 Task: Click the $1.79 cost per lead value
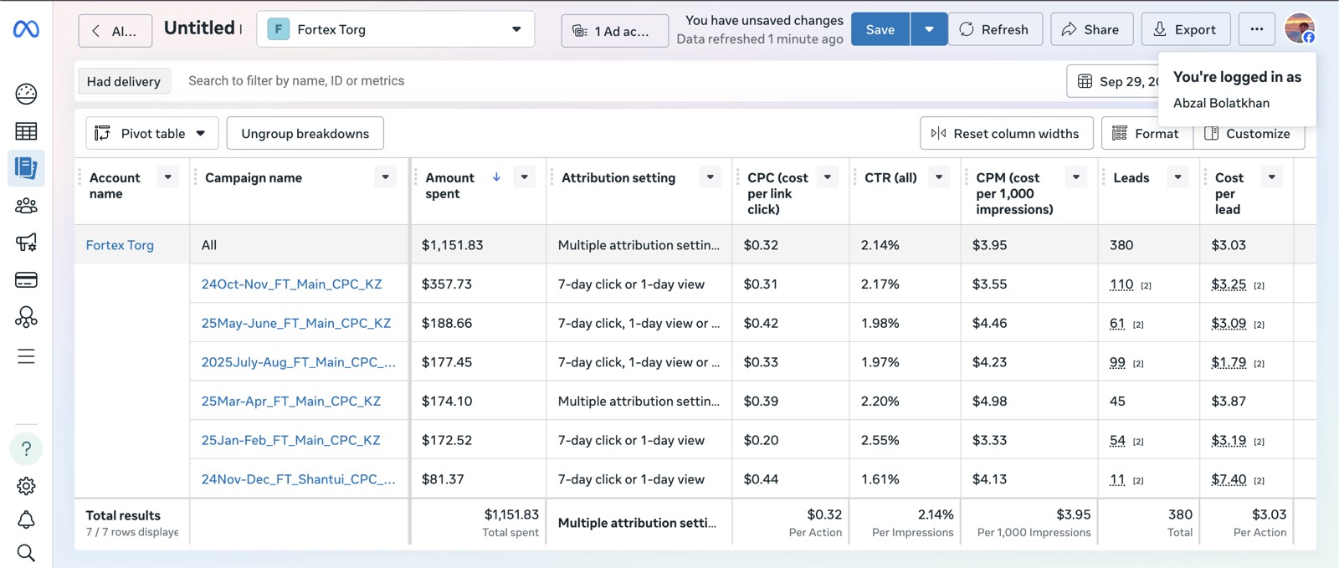click(1229, 362)
